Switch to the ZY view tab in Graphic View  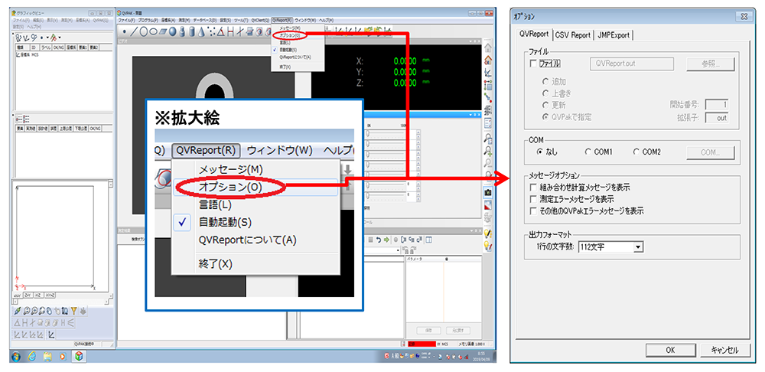click(28, 295)
